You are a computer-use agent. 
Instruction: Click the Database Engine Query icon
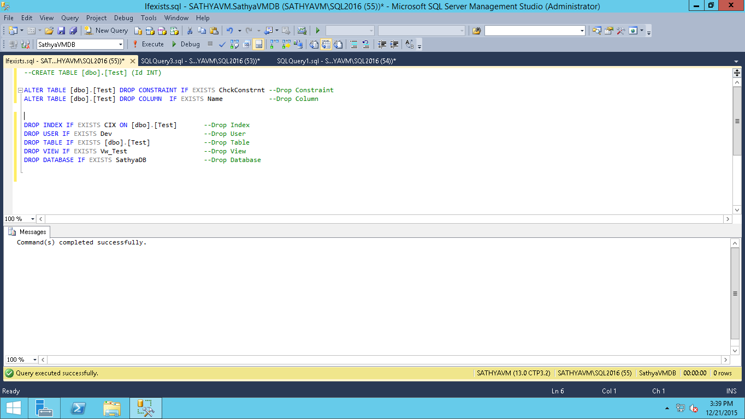[138, 31]
